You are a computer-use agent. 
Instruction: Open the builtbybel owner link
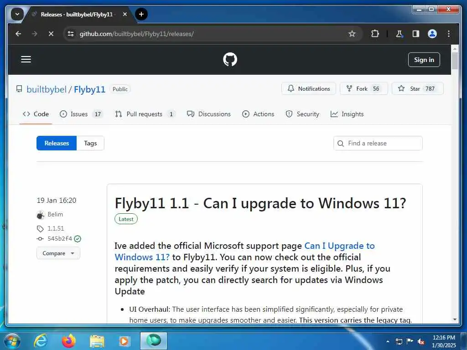[47, 89]
